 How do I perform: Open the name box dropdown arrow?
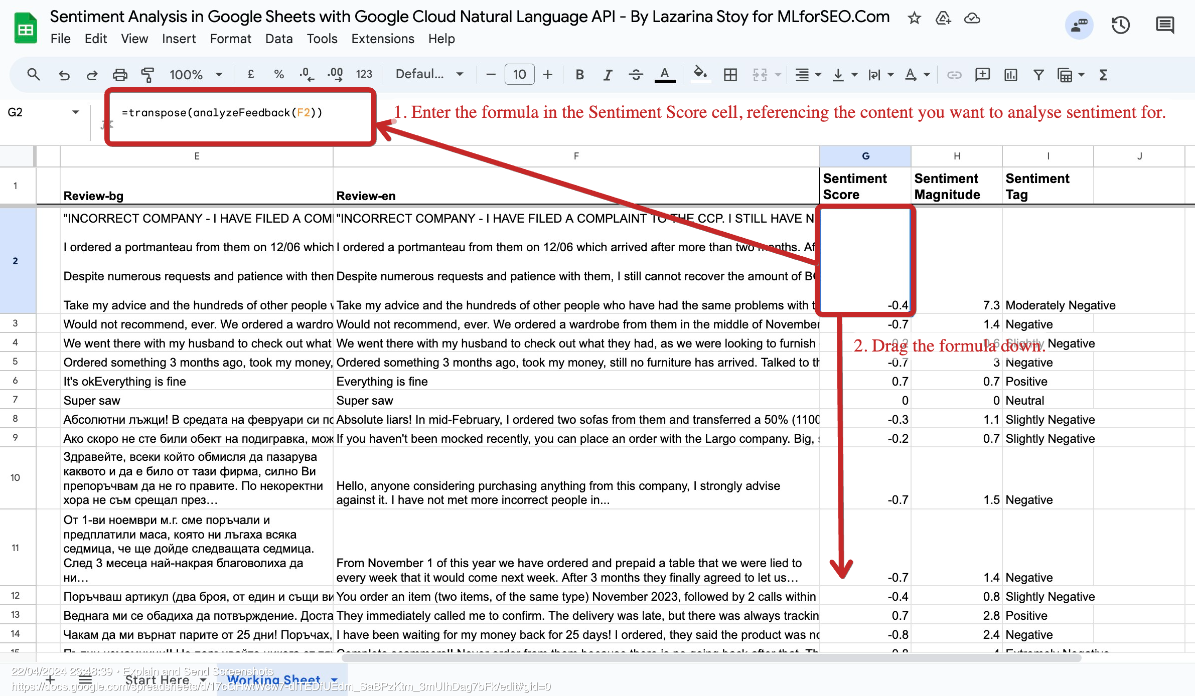click(x=76, y=112)
